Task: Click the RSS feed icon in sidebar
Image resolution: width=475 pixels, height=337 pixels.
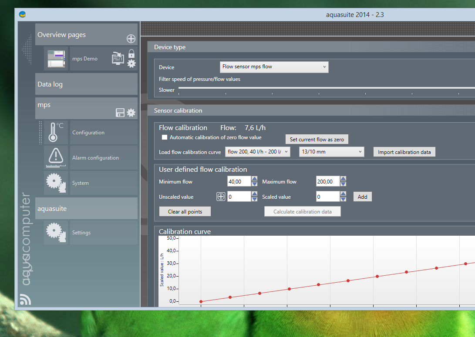Action: coord(25,299)
